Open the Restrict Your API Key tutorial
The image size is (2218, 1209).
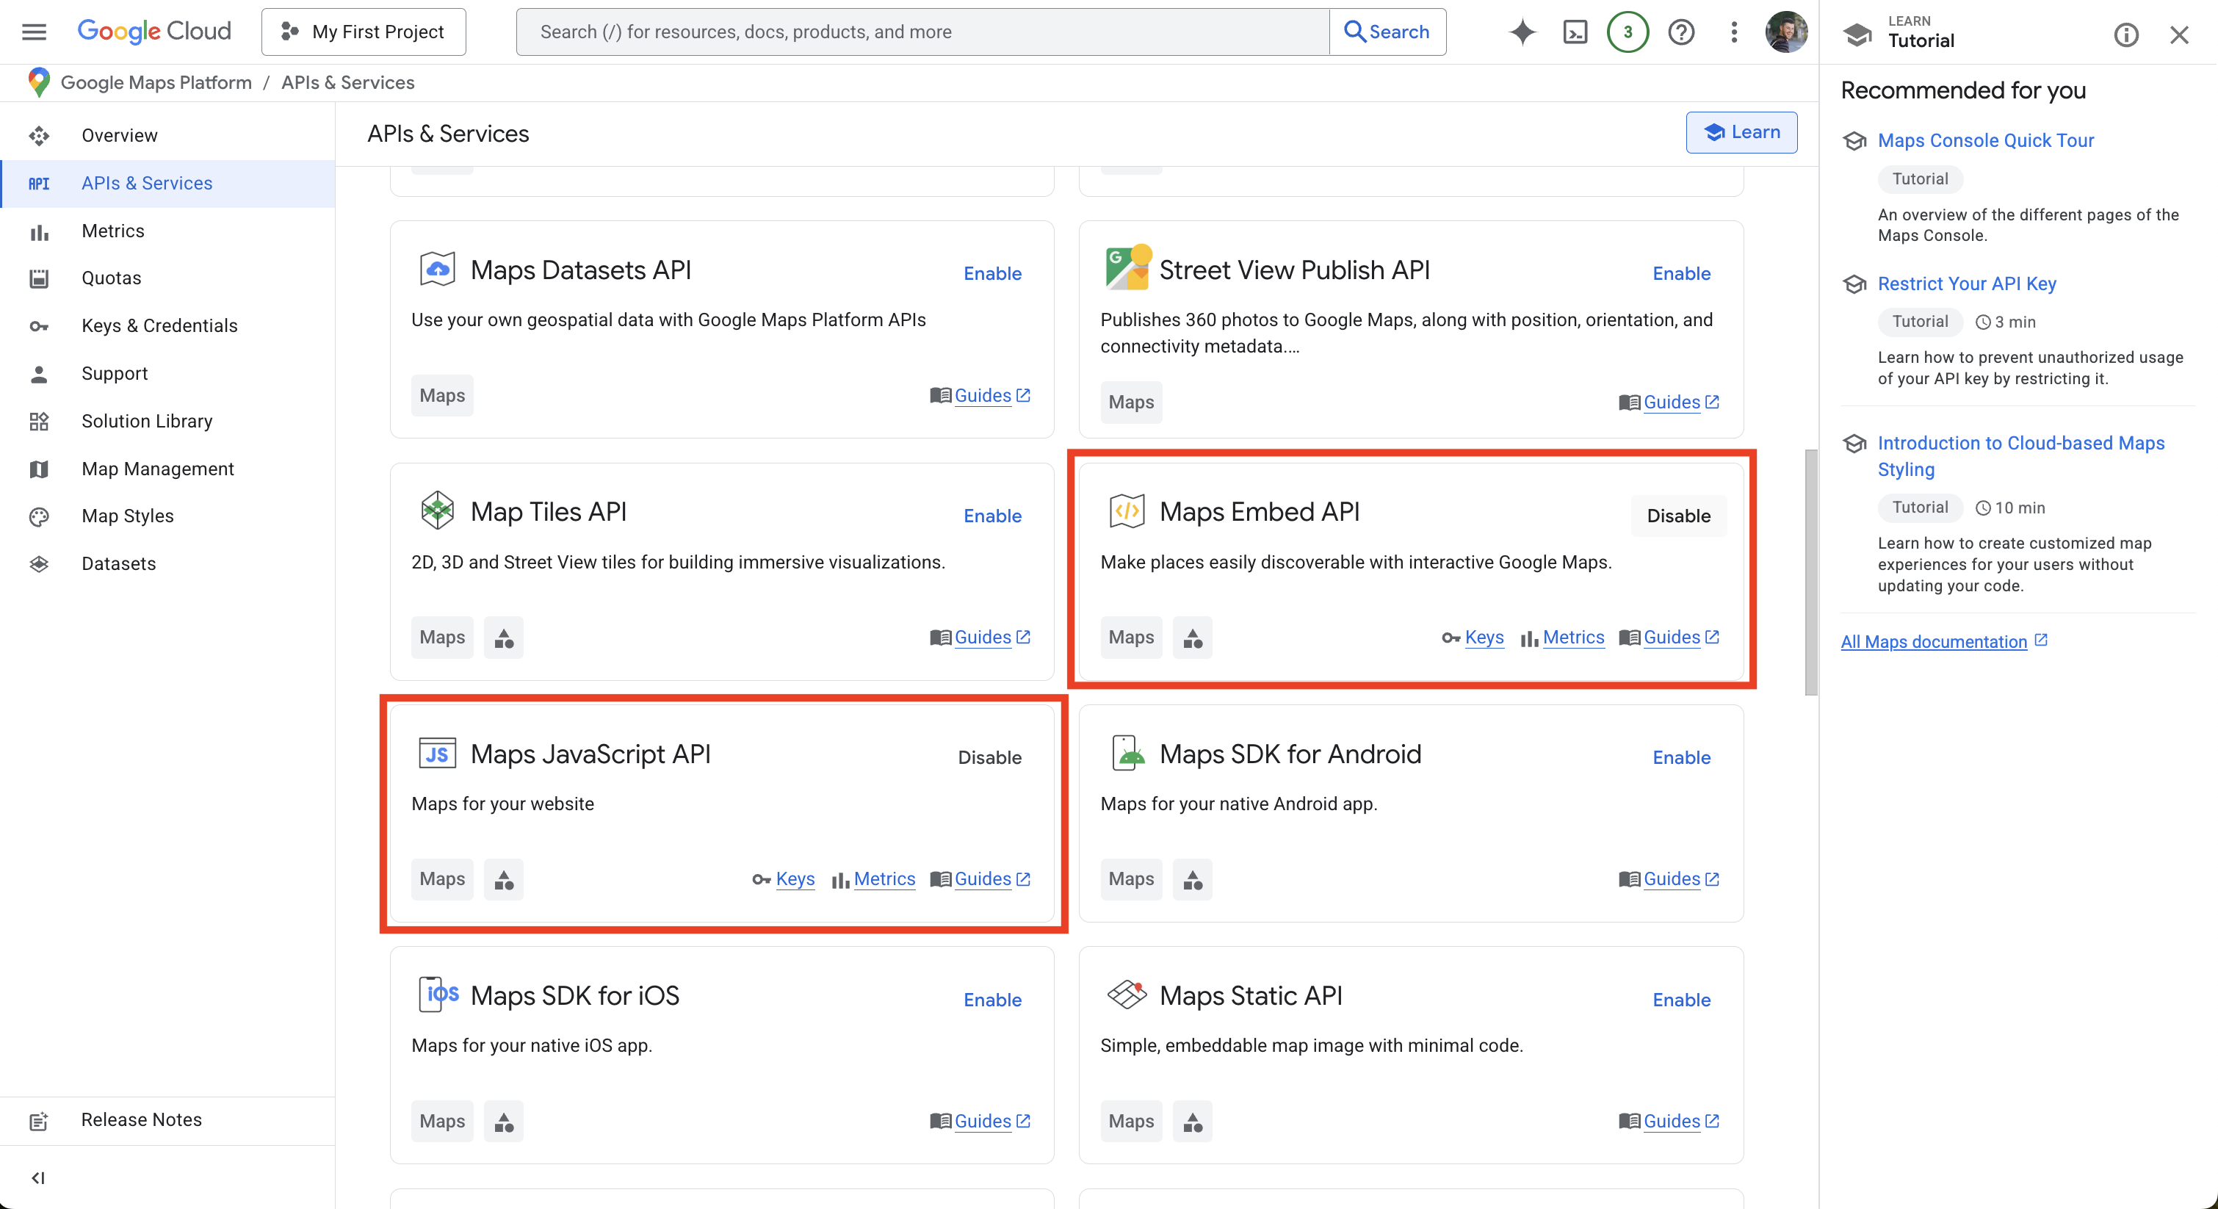[x=1967, y=284]
